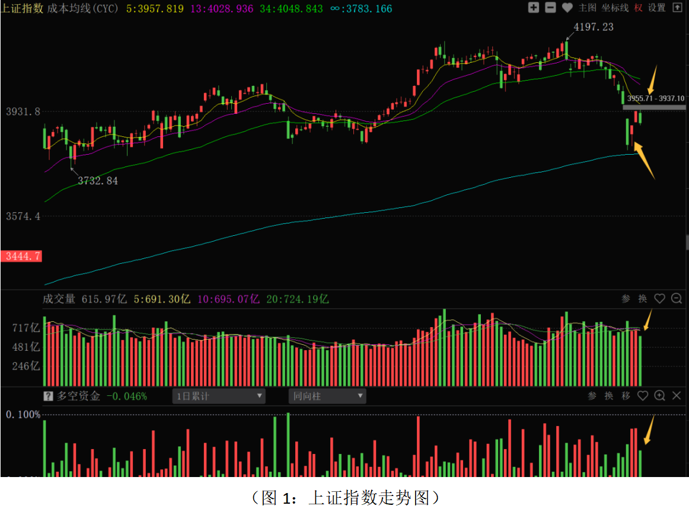This screenshot has height=512, width=689.
Task: Open the 主图 main chart menu
Action: tap(587, 8)
